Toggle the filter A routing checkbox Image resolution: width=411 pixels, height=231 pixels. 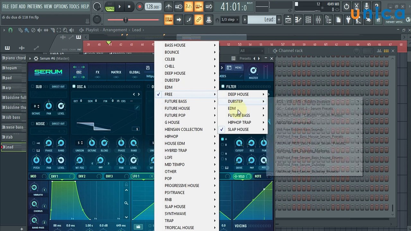pos(222,139)
